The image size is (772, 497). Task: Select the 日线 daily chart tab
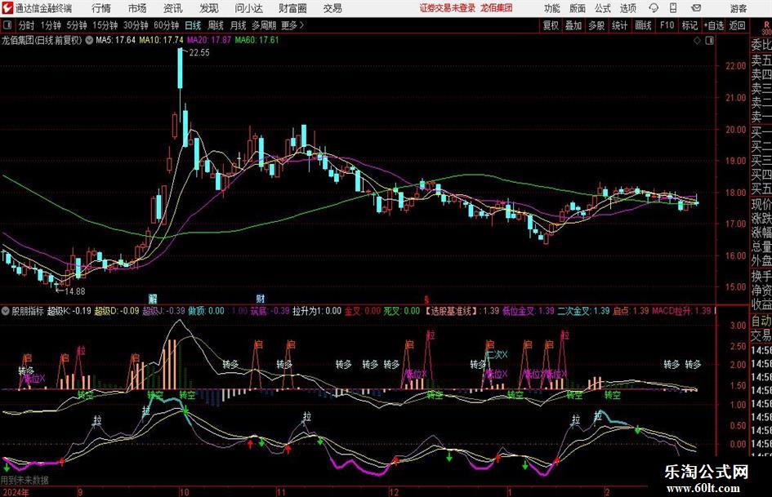pos(193,25)
